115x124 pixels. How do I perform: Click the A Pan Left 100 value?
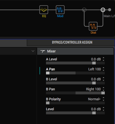(95, 69)
